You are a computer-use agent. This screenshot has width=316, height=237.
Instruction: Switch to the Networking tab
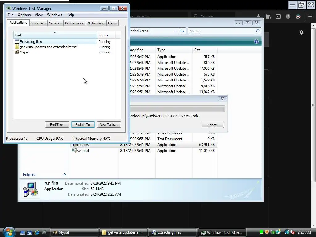pos(96,23)
